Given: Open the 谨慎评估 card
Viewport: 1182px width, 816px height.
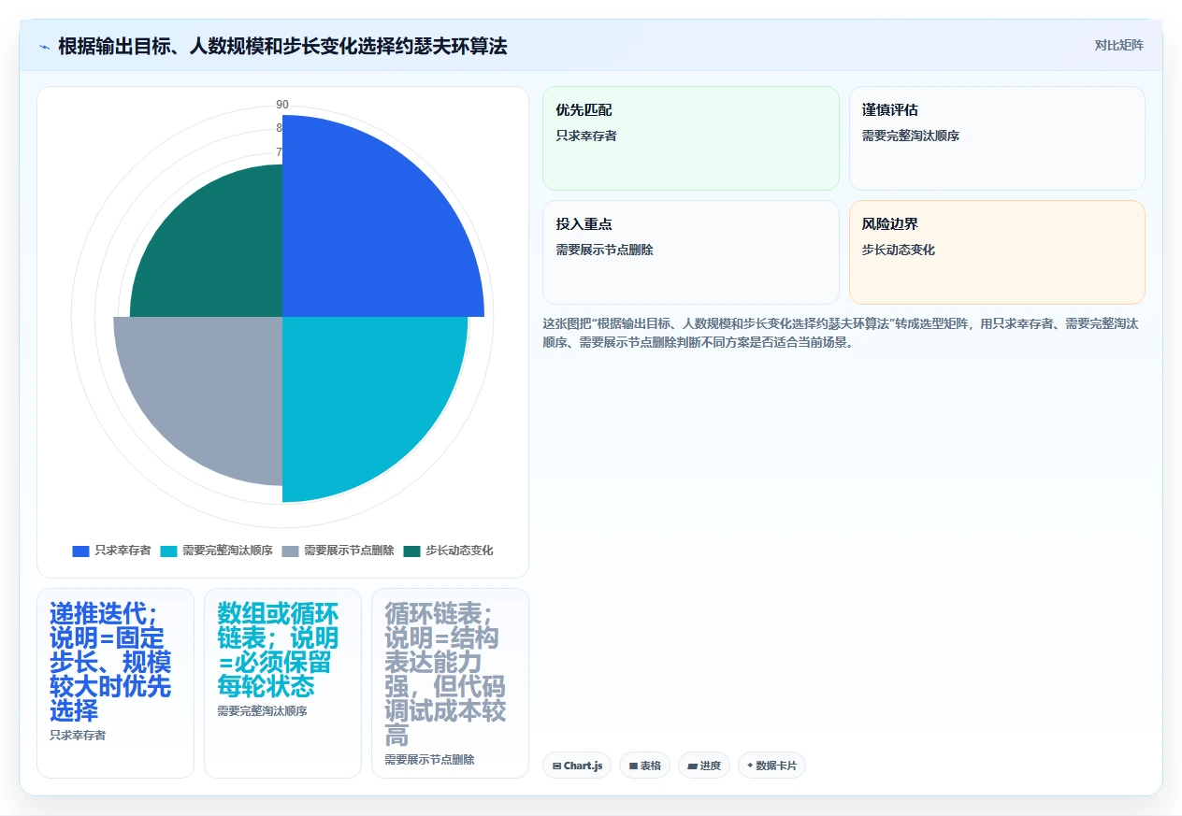Looking at the screenshot, I should click(x=997, y=138).
